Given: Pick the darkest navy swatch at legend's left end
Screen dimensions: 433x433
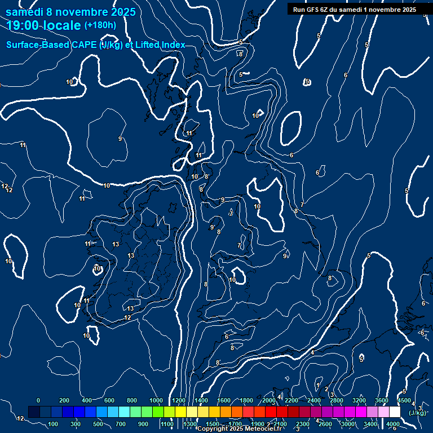Looking at the screenshot, I should point(34,412).
